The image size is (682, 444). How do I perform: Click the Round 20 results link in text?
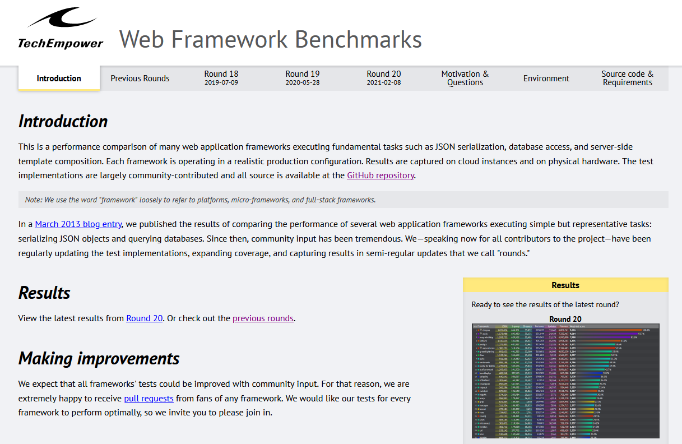(x=145, y=318)
